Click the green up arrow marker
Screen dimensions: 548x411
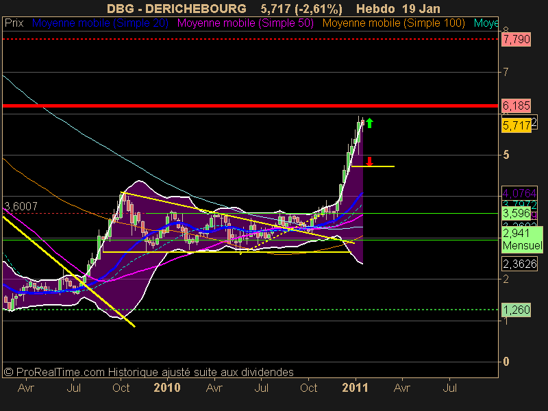pyautogui.click(x=369, y=123)
